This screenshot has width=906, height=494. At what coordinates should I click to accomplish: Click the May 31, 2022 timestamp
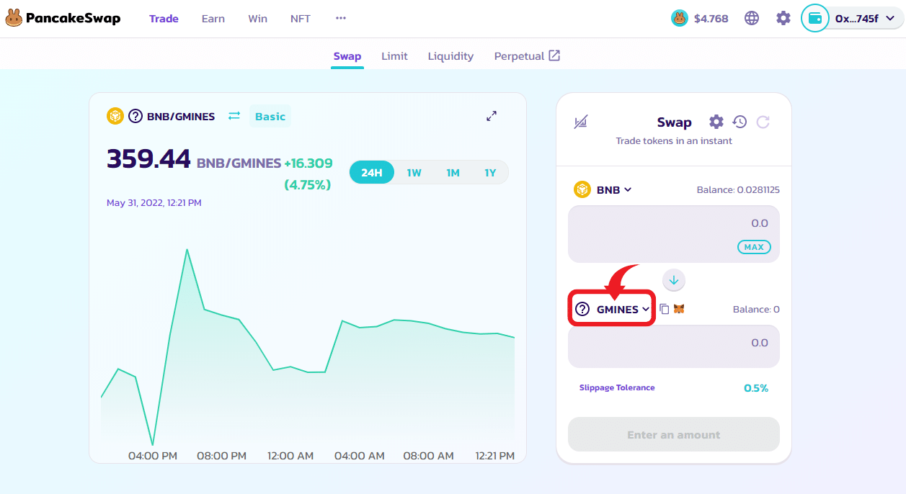[154, 203]
